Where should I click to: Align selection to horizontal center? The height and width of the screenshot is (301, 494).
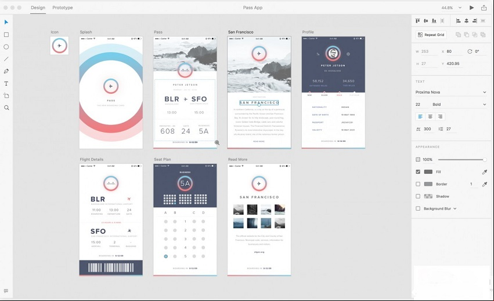(x=467, y=21)
